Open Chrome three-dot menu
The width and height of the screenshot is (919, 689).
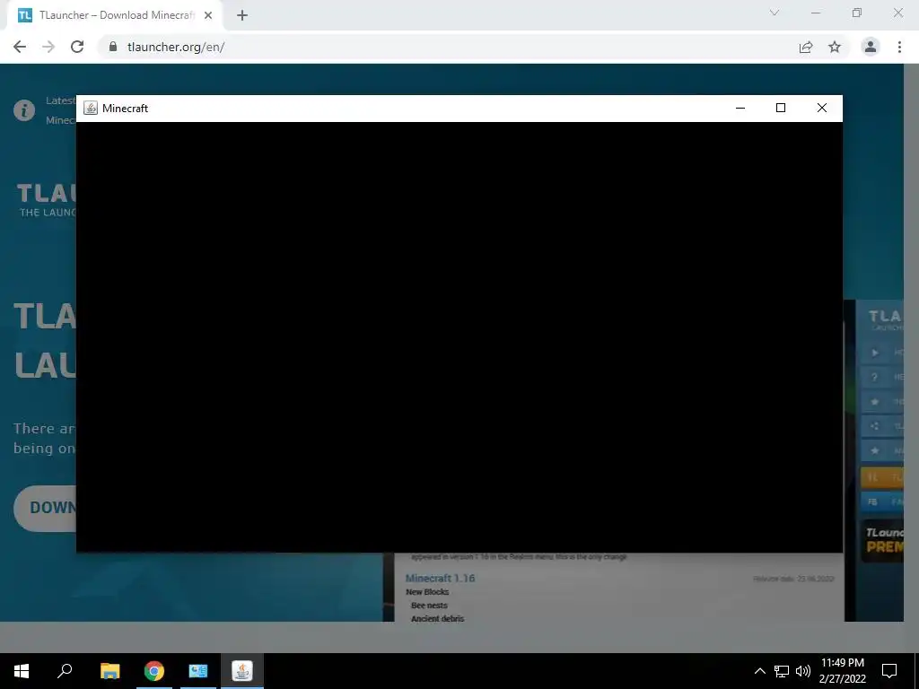point(899,47)
